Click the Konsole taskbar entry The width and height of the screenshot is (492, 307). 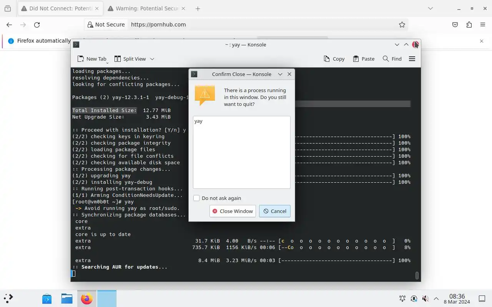pos(106,299)
